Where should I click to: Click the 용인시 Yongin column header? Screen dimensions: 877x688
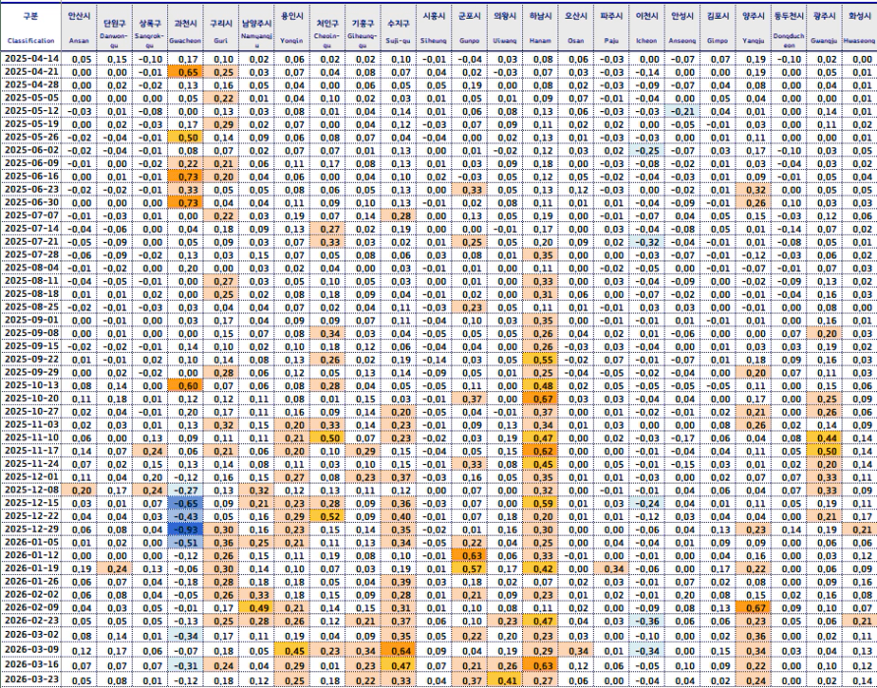(x=292, y=28)
